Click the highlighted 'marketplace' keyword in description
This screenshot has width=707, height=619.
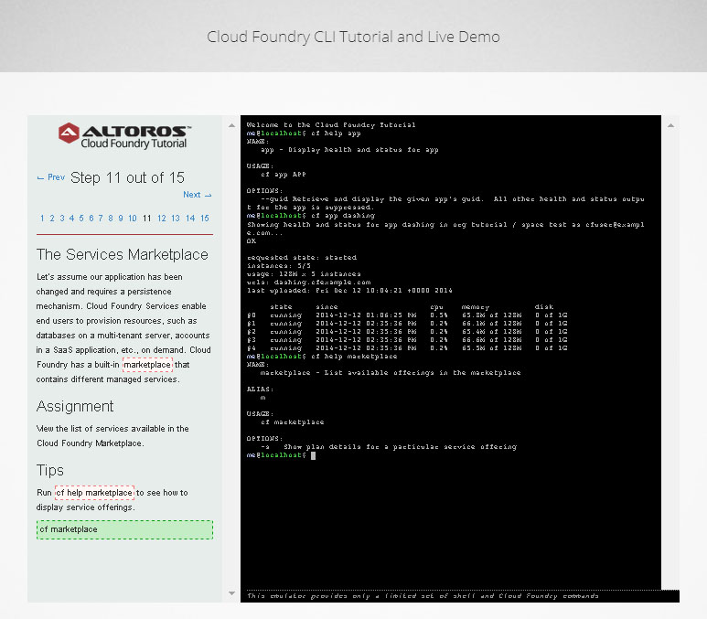click(147, 364)
